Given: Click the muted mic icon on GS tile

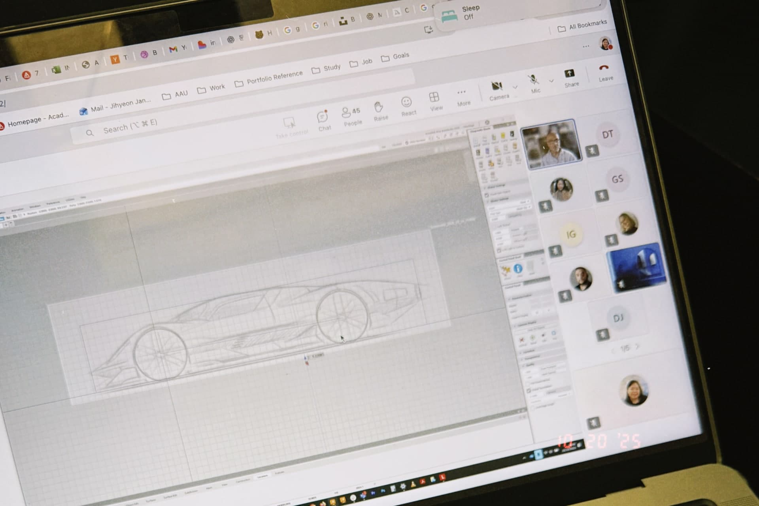Looking at the screenshot, I should [602, 196].
